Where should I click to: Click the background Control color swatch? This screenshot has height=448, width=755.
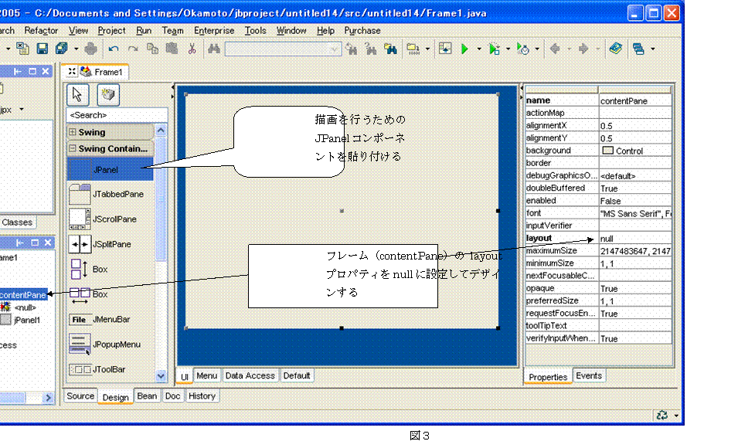[607, 151]
